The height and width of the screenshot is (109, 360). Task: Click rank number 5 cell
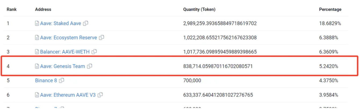(8, 80)
